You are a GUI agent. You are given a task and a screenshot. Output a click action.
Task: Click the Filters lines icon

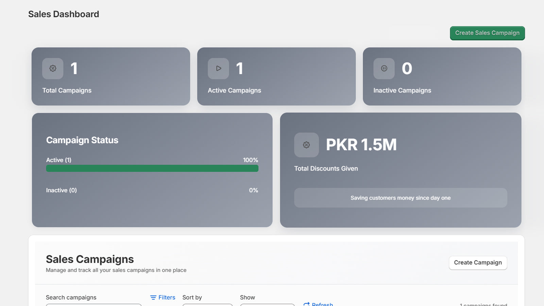[153, 297]
